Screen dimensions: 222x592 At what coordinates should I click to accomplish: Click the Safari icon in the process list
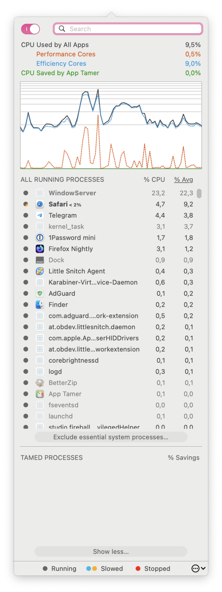pos(40,204)
